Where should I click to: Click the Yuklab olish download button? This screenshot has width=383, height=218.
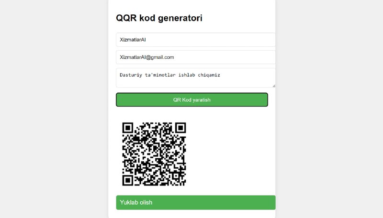[x=196, y=202]
